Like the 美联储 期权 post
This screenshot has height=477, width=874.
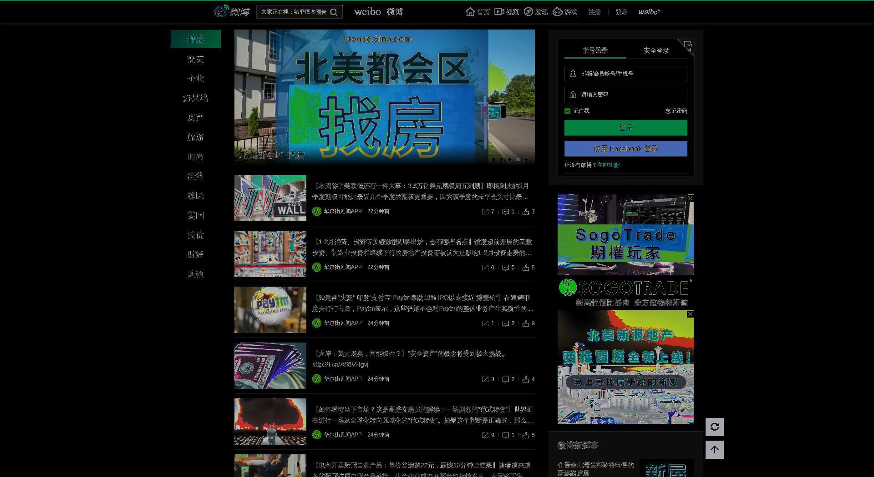pos(528,212)
